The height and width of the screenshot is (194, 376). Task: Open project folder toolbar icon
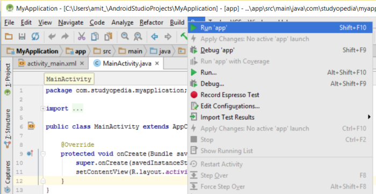(9, 37)
